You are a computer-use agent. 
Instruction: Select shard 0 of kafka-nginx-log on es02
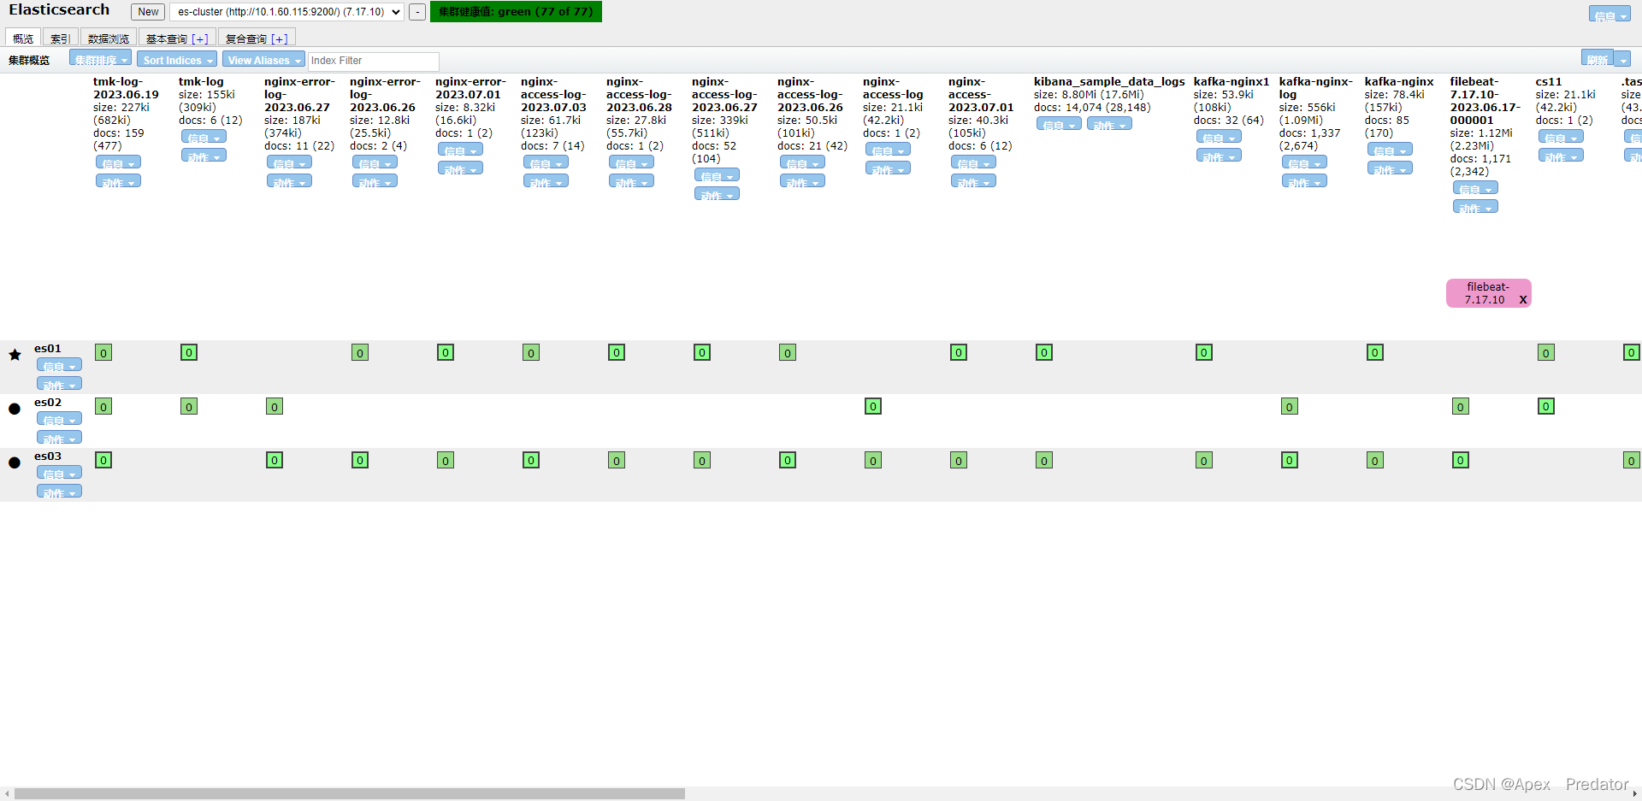[1290, 406]
